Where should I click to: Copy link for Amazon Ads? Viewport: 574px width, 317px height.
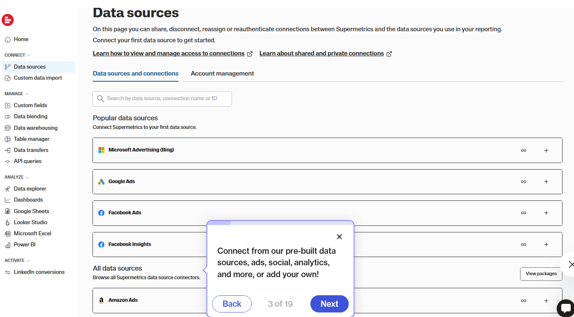pos(523,301)
